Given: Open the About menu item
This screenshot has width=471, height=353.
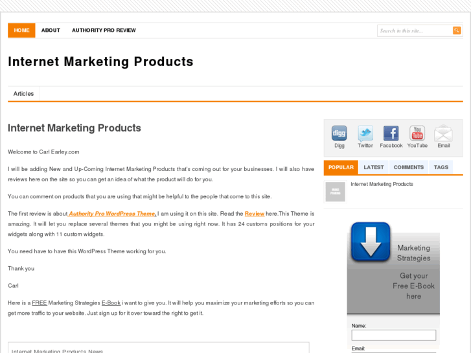Looking at the screenshot, I should click(x=51, y=30).
